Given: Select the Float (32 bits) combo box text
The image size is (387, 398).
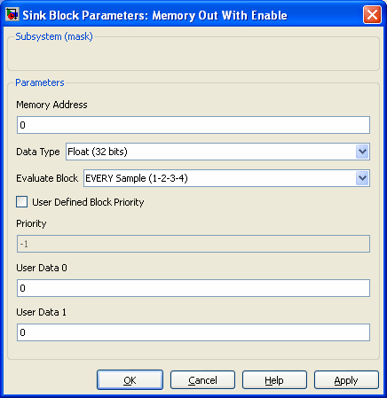Looking at the screenshot, I should pos(98,152).
